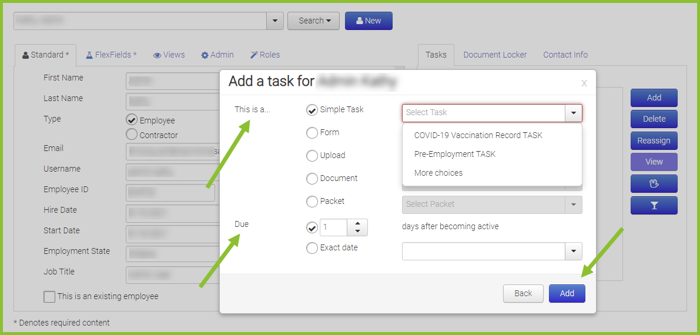Select the Packet radio option
This screenshot has height=335, width=700.
click(x=312, y=202)
